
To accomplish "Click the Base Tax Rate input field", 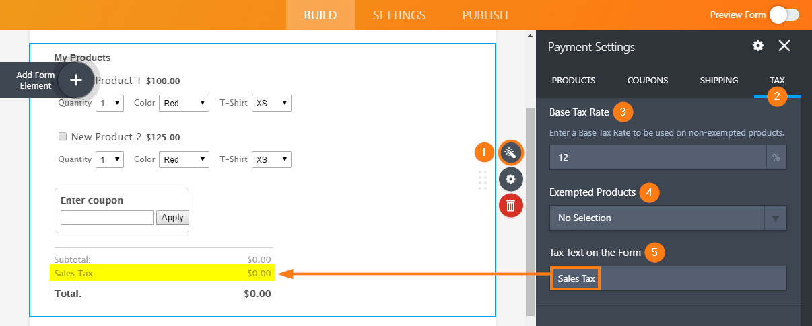I will (x=657, y=157).
